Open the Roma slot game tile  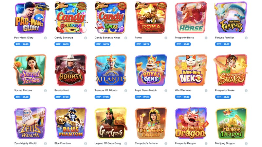pos(151,18)
